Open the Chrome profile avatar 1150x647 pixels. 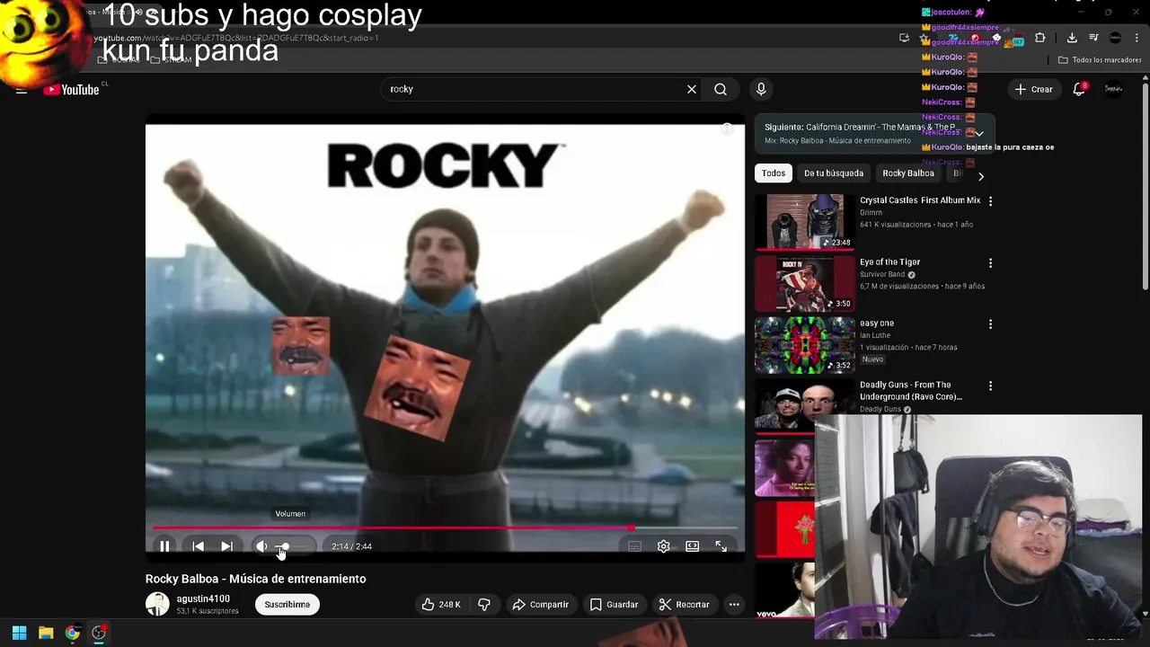click(1115, 38)
